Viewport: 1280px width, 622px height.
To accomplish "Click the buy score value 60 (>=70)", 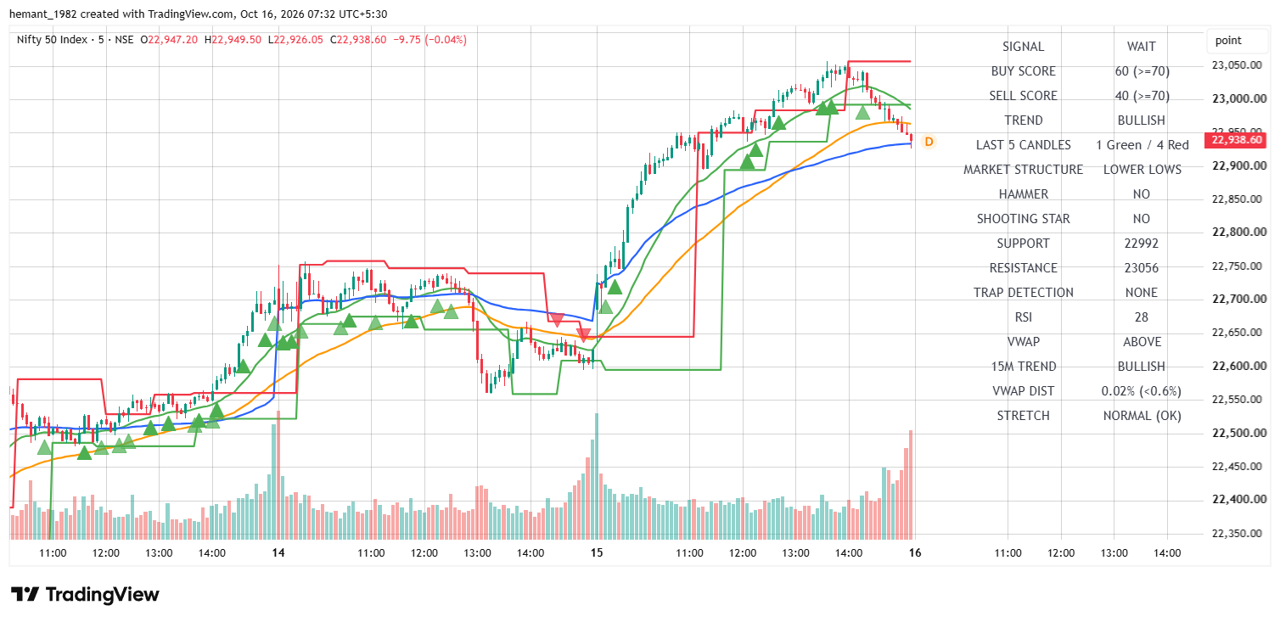I will (x=1142, y=71).
